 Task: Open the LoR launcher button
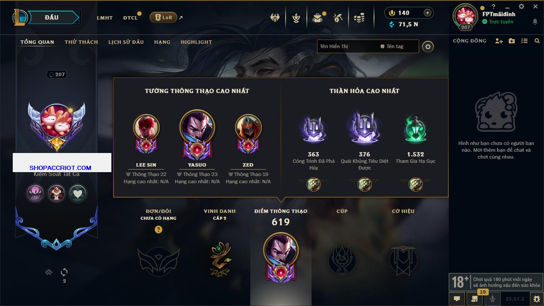pyautogui.click(x=163, y=17)
